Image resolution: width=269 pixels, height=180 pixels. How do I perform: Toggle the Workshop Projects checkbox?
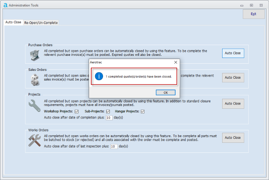pos(77,112)
